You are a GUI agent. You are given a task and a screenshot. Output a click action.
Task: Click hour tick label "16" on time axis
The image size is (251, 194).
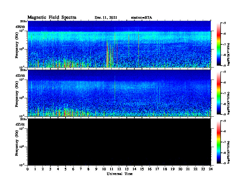pyautogui.click(x=150, y=169)
